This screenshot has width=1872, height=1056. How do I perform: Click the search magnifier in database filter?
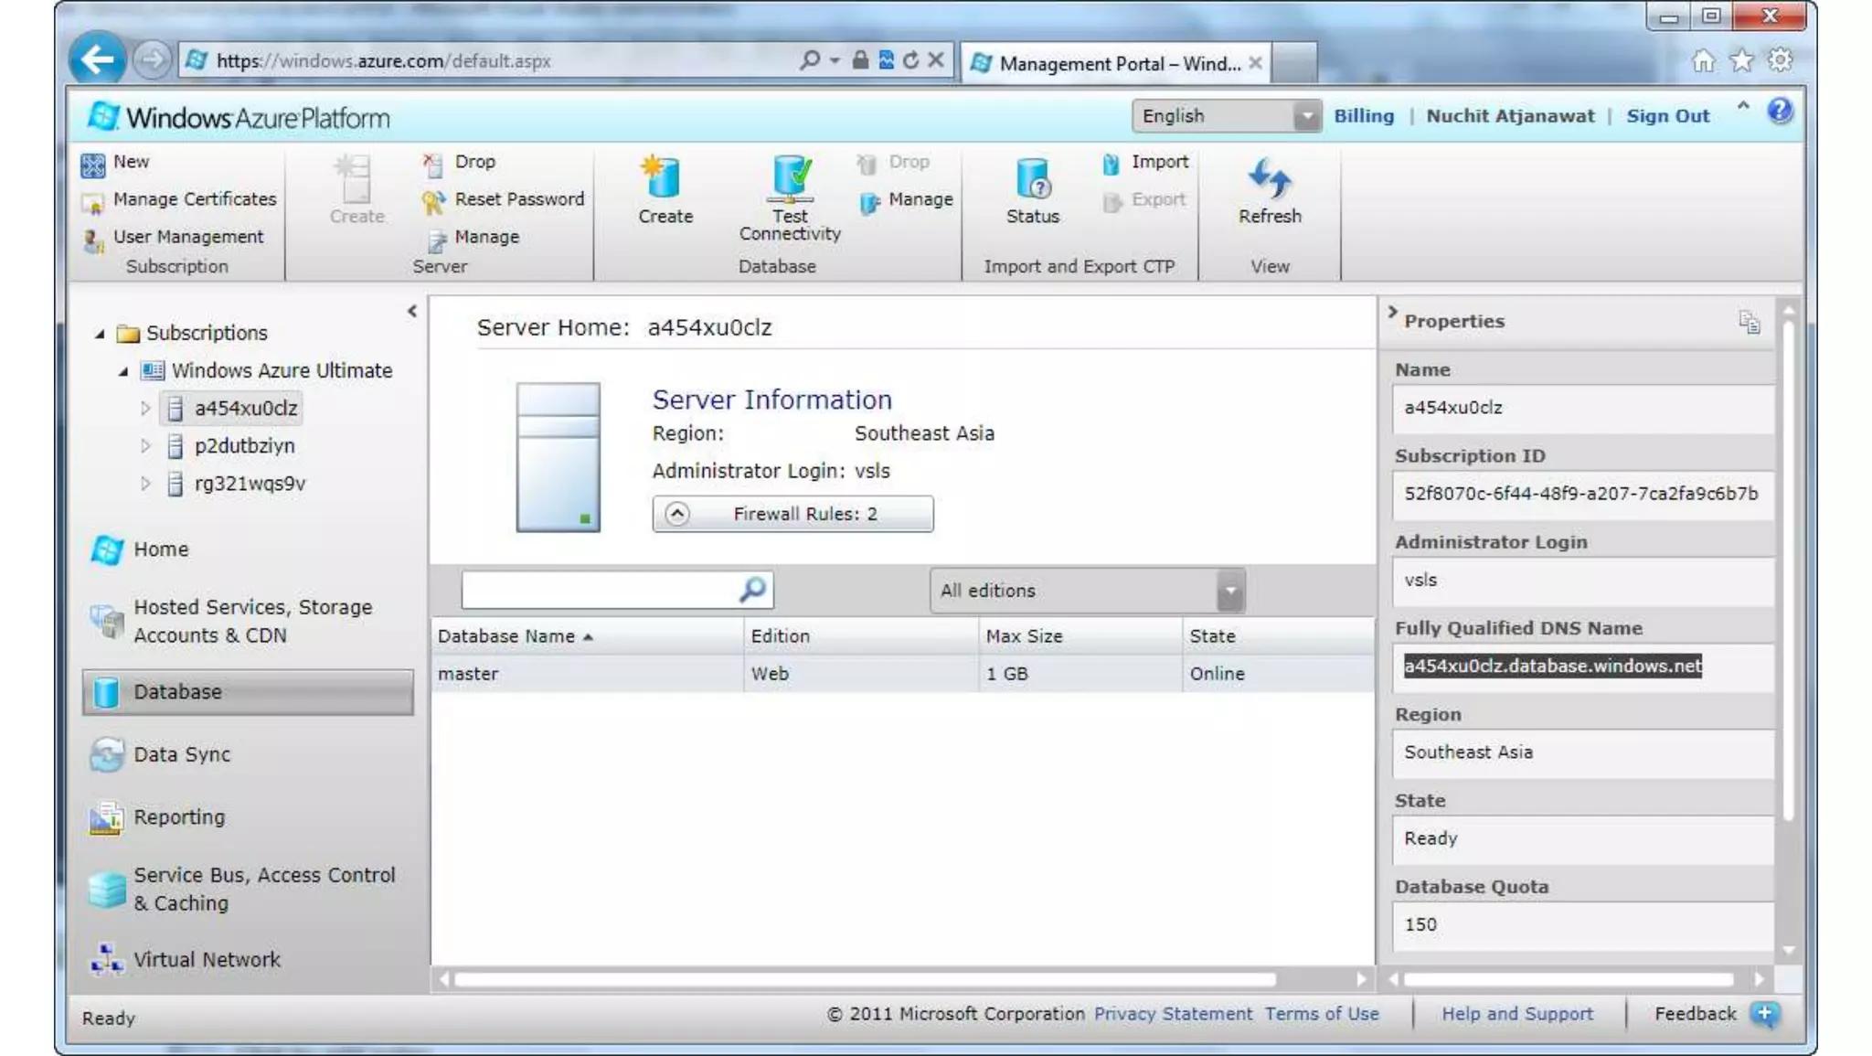[752, 590]
